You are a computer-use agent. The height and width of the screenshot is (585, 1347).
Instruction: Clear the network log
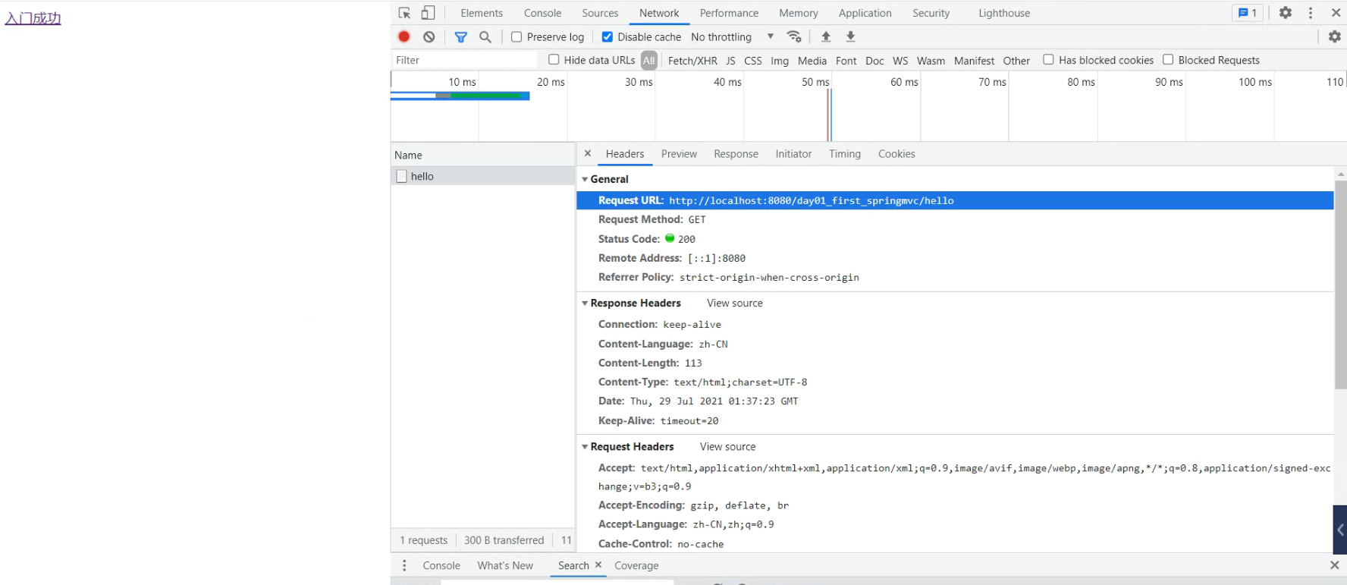(429, 36)
